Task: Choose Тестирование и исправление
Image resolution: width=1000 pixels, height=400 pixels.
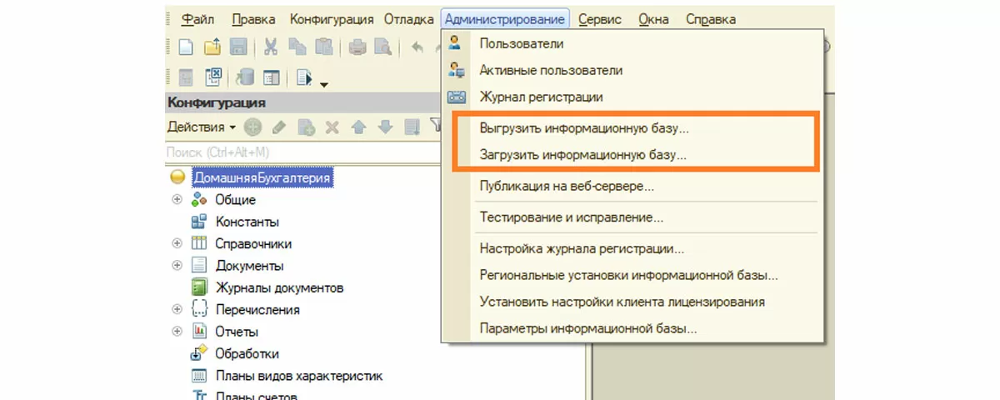Action: [x=633, y=218]
